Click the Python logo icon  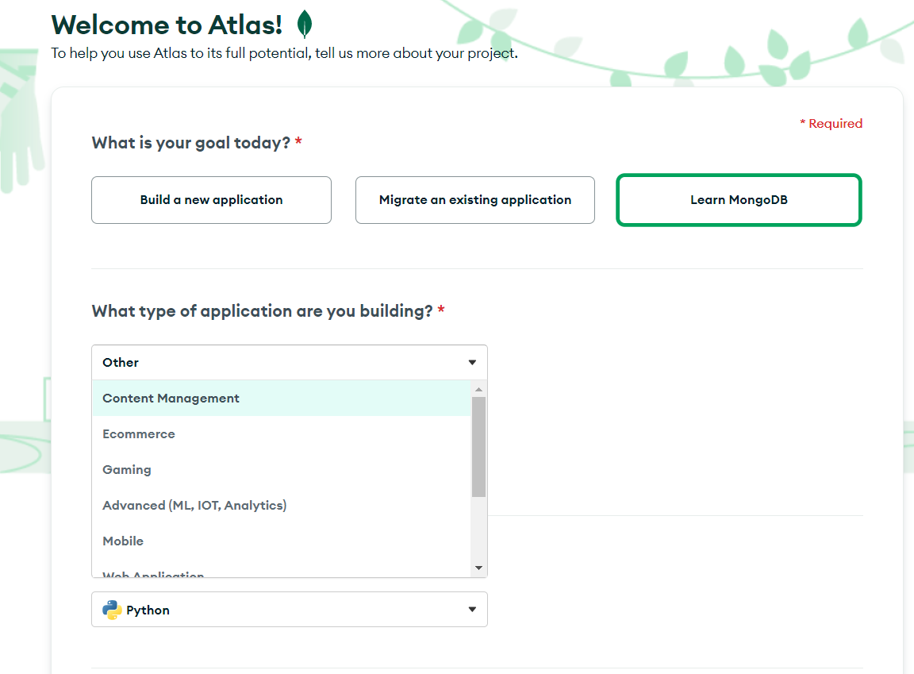112,610
